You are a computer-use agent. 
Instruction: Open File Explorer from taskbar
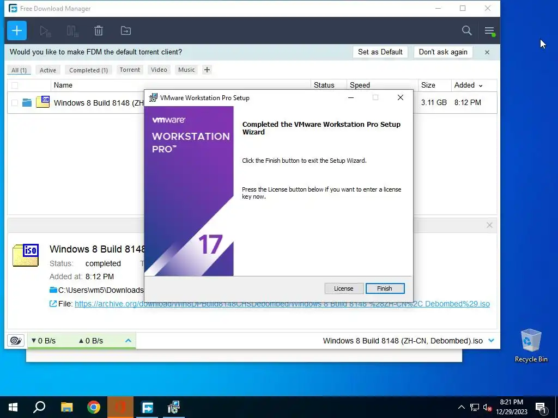pos(66,407)
